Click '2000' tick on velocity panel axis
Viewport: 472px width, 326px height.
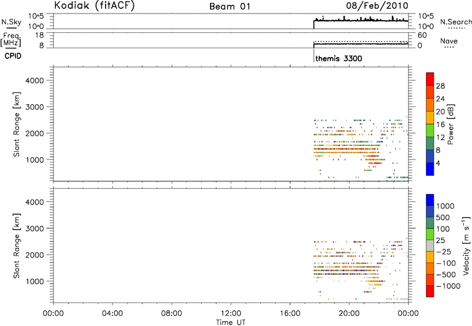(35, 255)
